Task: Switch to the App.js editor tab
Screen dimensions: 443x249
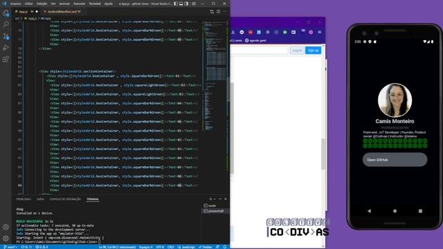Action: pyautogui.click(x=26, y=12)
